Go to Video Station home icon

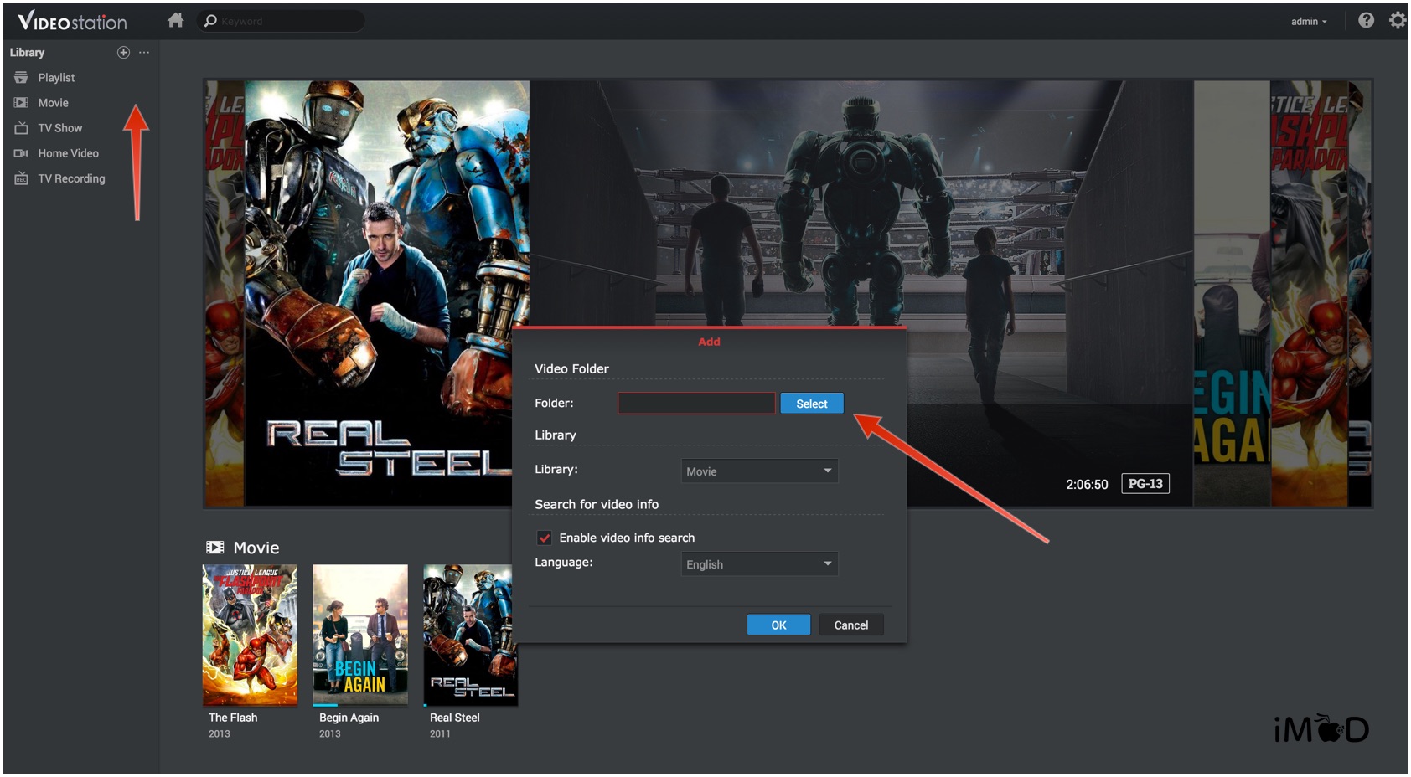coord(175,20)
